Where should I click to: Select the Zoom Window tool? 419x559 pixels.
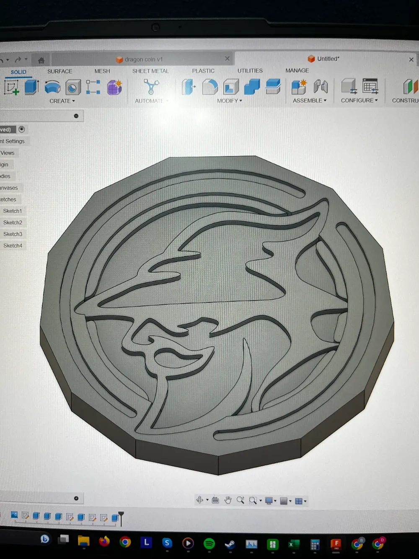coord(253,500)
